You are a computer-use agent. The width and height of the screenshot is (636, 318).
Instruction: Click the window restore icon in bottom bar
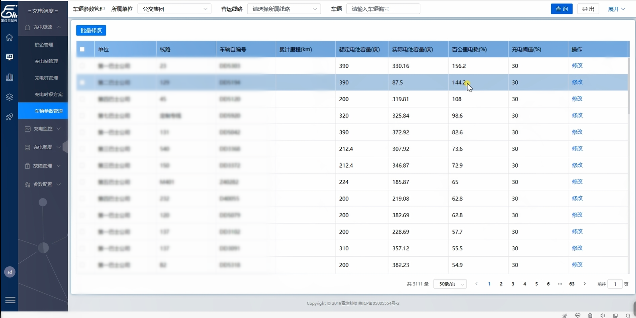point(615,315)
